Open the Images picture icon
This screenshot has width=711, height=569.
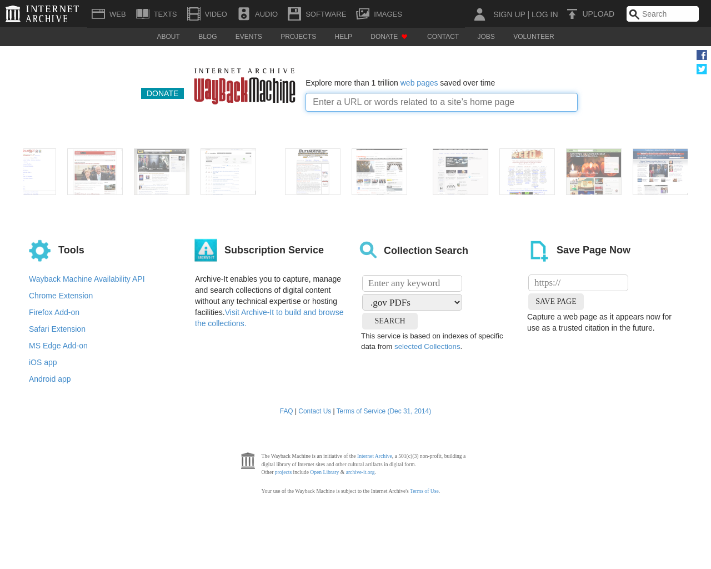pos(363,14)
